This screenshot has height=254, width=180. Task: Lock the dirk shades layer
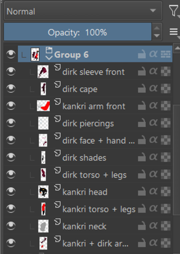click(142, 157)
